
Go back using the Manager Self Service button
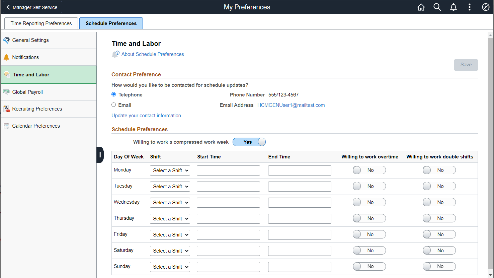(32, 7)
